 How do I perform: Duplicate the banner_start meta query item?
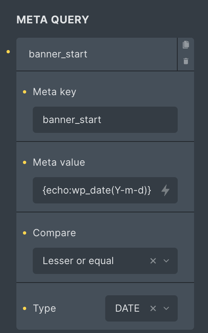(x=186, y=45)
